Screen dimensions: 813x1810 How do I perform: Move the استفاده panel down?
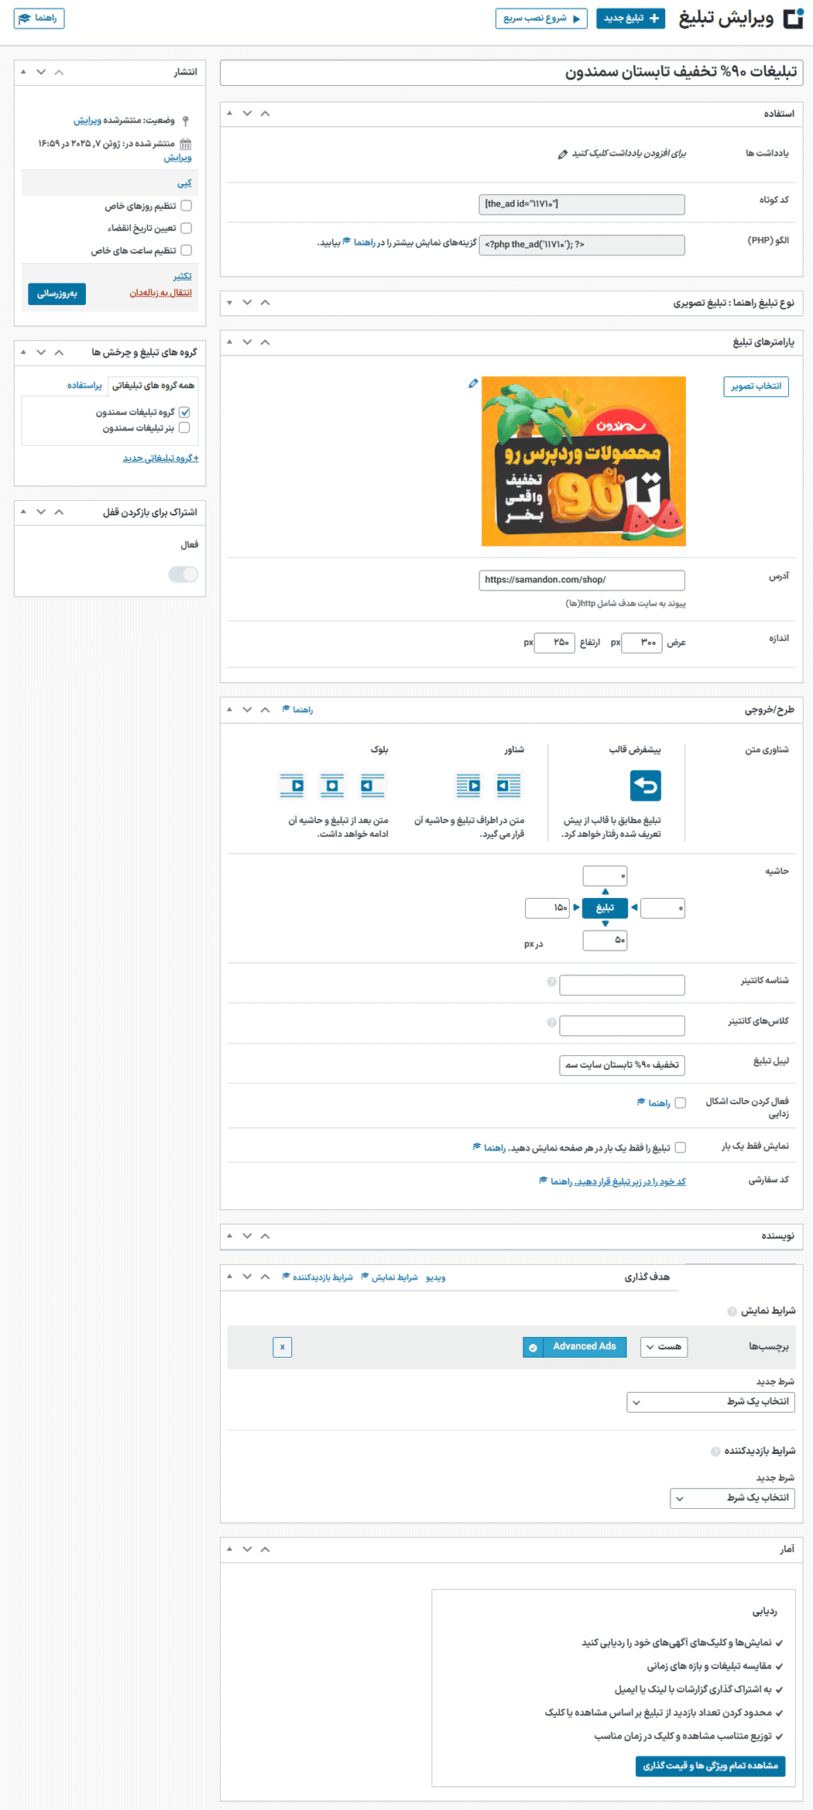247,114
